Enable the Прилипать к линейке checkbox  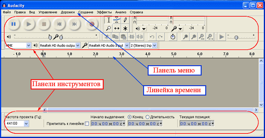(87, 124)
